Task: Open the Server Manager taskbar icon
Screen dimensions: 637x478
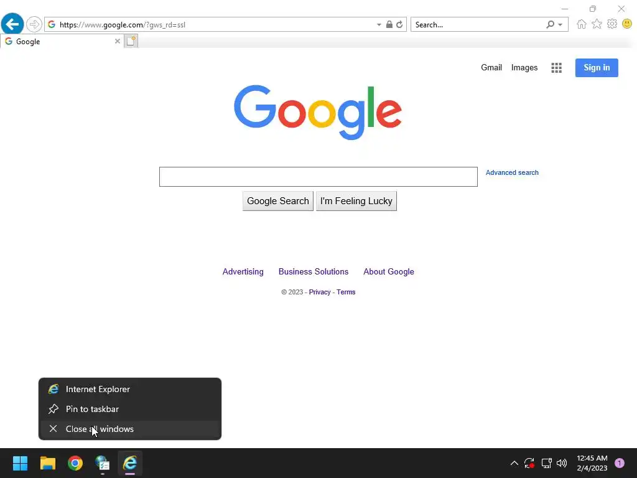Action: 103,463
